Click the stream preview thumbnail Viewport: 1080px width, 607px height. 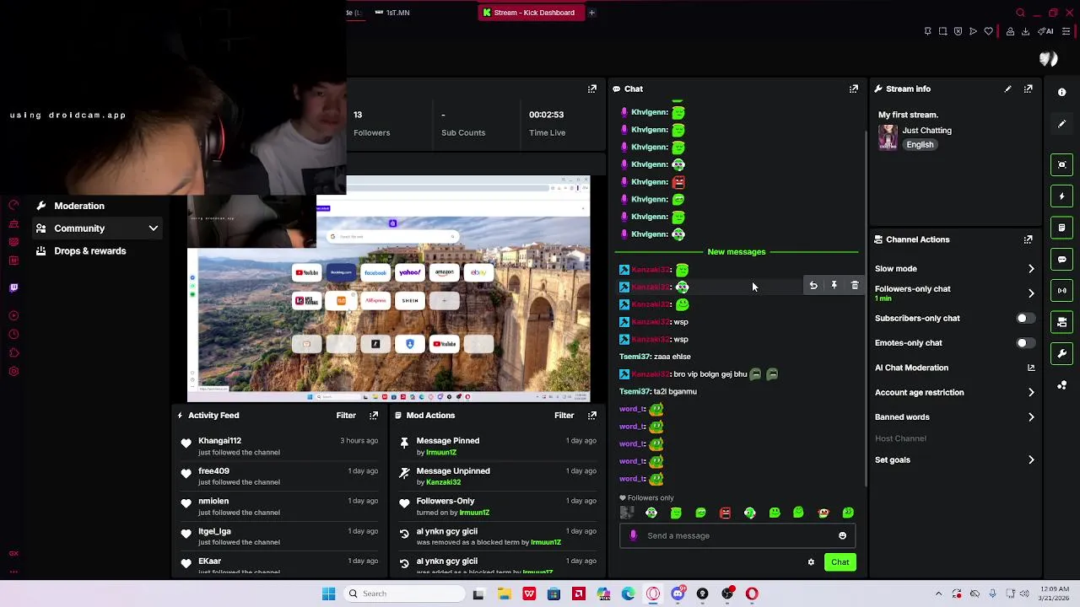coord(389,289)
